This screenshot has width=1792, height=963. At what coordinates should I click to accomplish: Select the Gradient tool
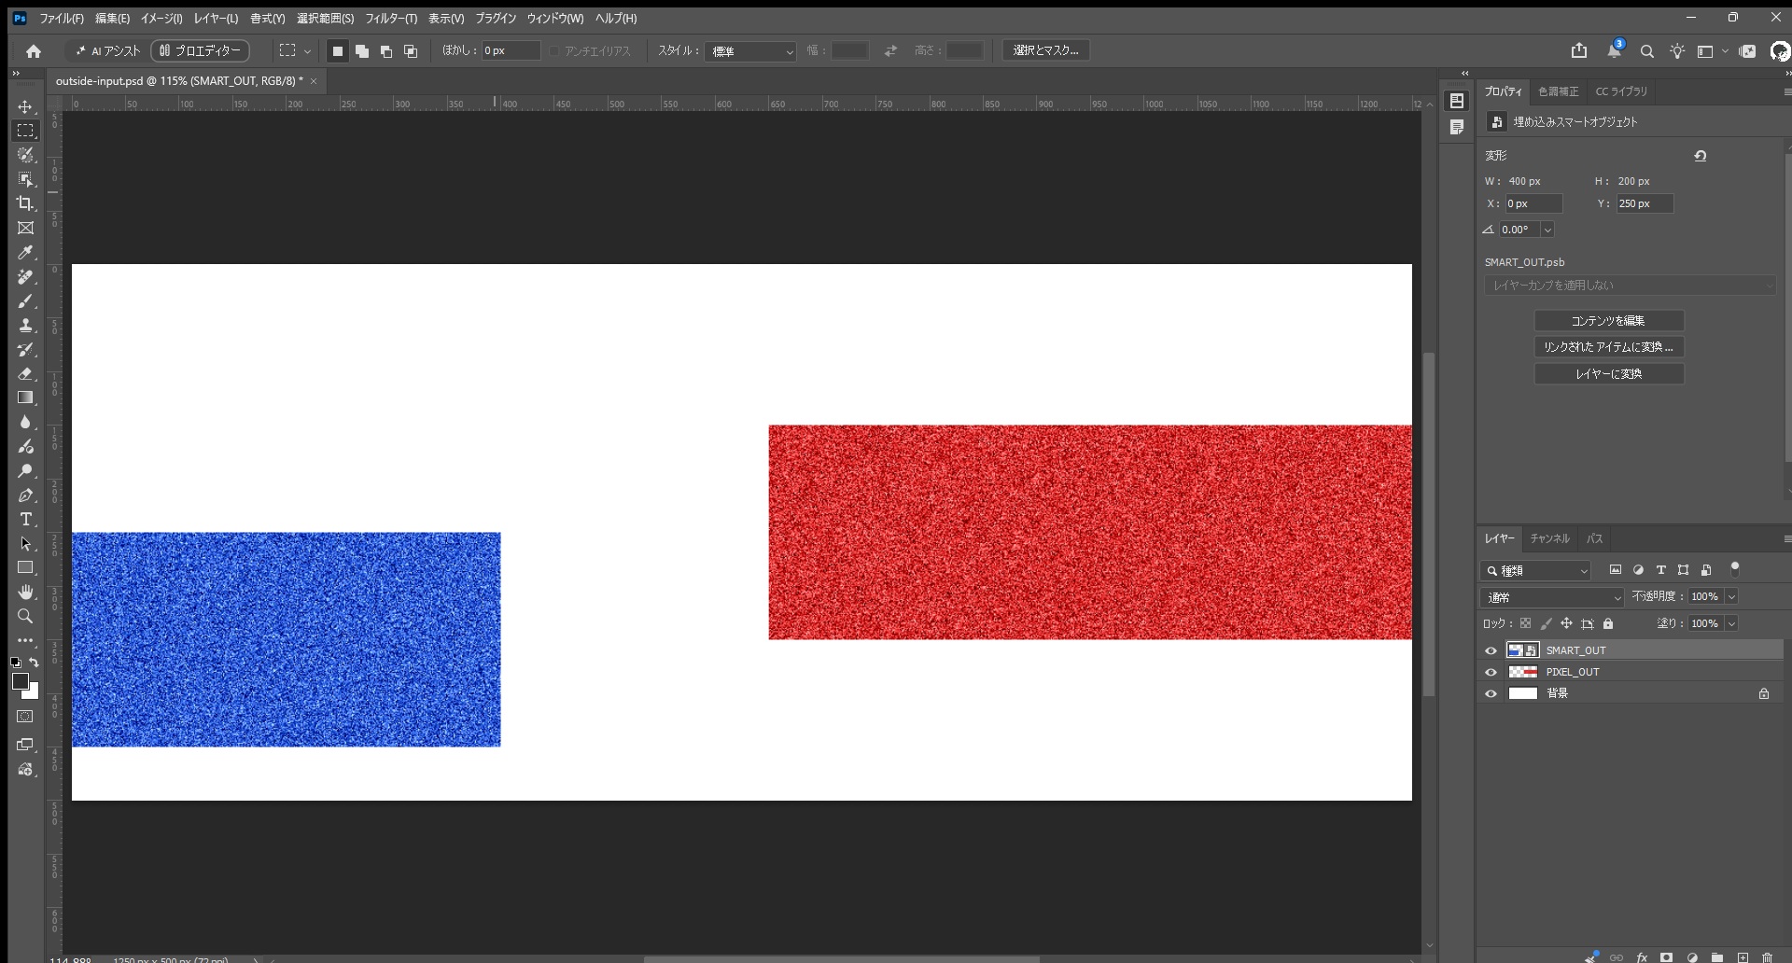[25, 398]
